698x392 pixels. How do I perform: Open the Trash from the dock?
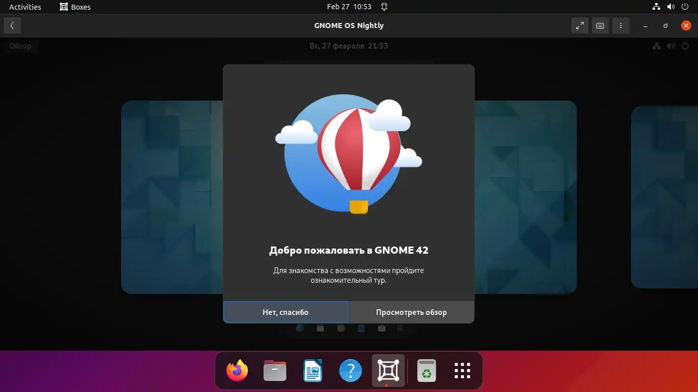tap(426, 371)
